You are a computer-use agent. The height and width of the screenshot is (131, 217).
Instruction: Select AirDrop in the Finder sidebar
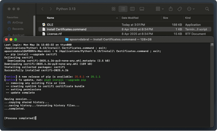[17, 23]
